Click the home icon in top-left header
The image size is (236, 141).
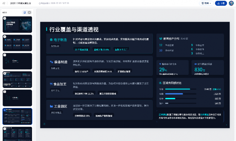click(4, 3)
